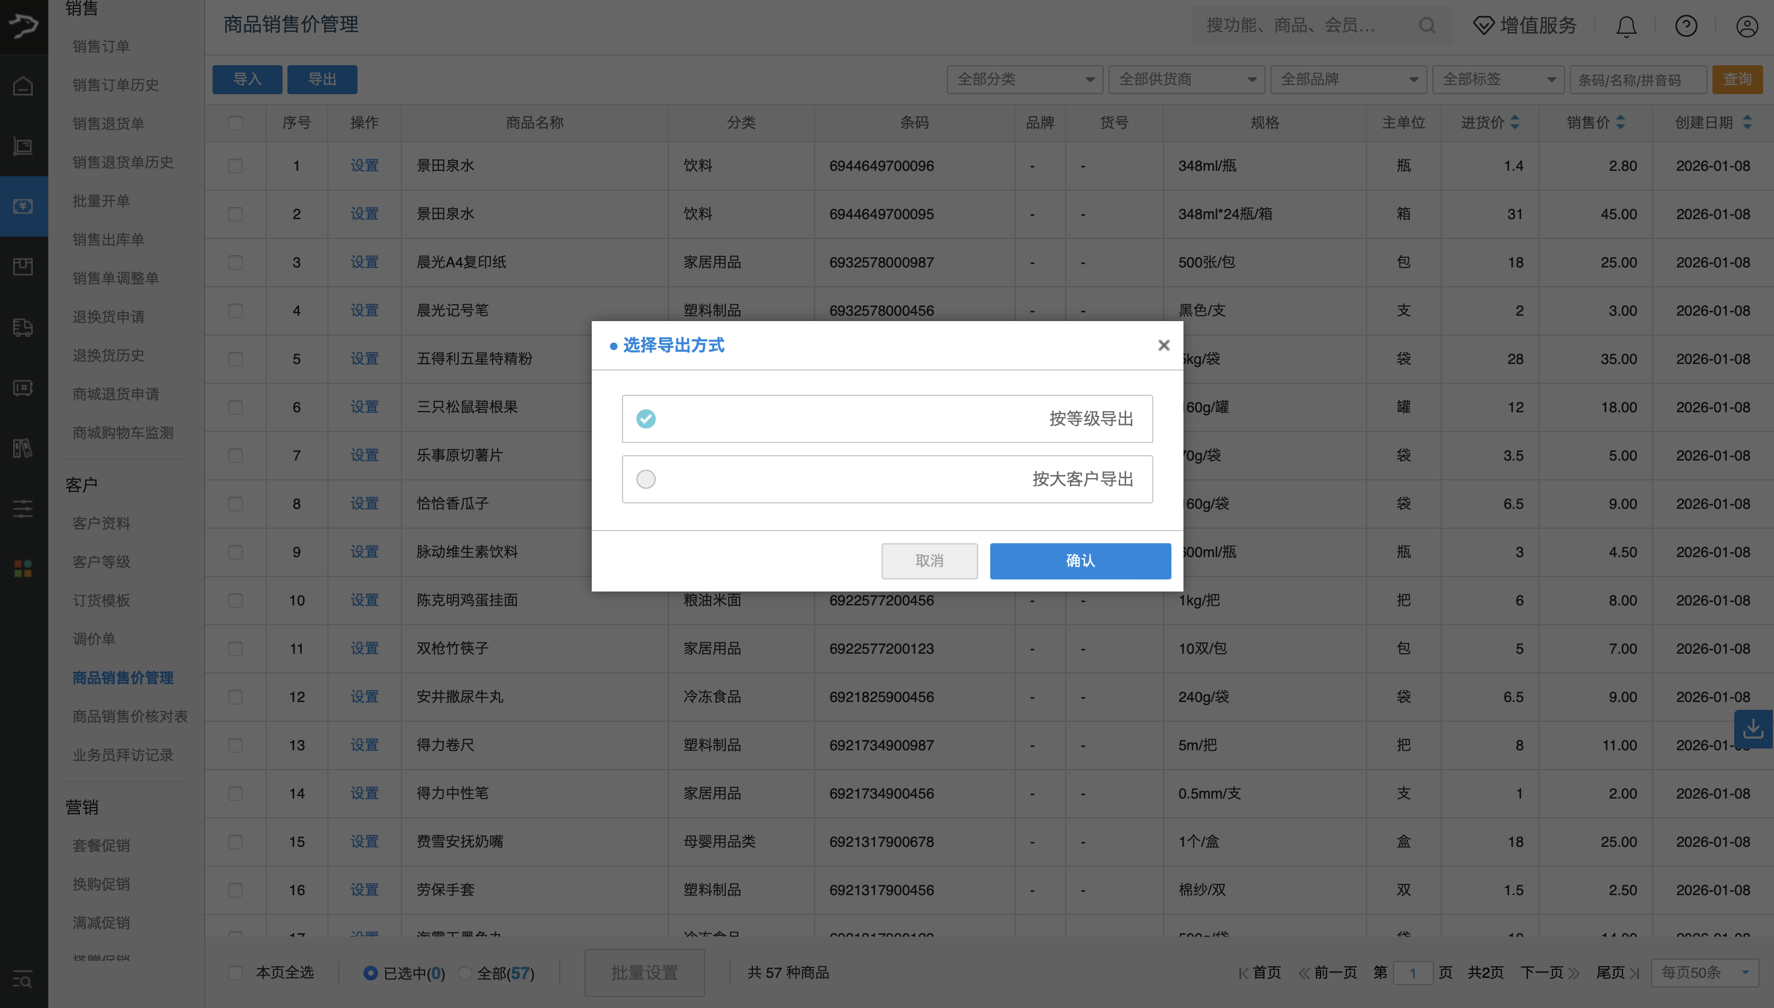Open the settings sliders icon in sidebar
Image resolution: width=1774 pixels, height=1008 pixels.
[x=23, y=509]
